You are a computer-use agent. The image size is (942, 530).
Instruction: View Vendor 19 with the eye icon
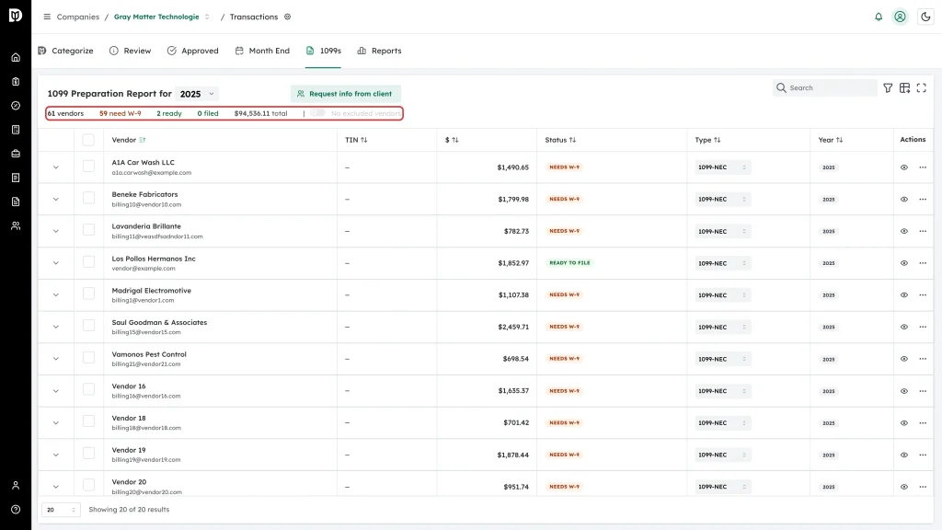point(904,455)
